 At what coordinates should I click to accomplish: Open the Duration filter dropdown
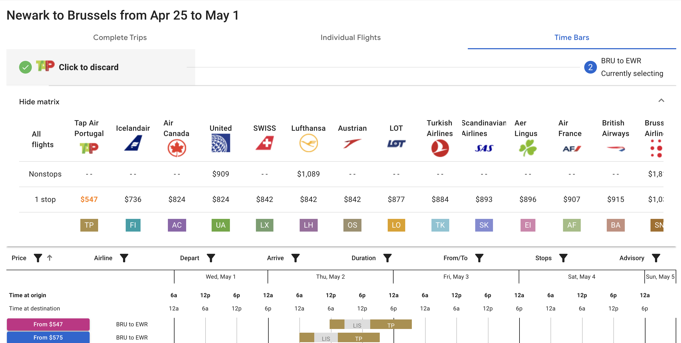coord(387,258)
